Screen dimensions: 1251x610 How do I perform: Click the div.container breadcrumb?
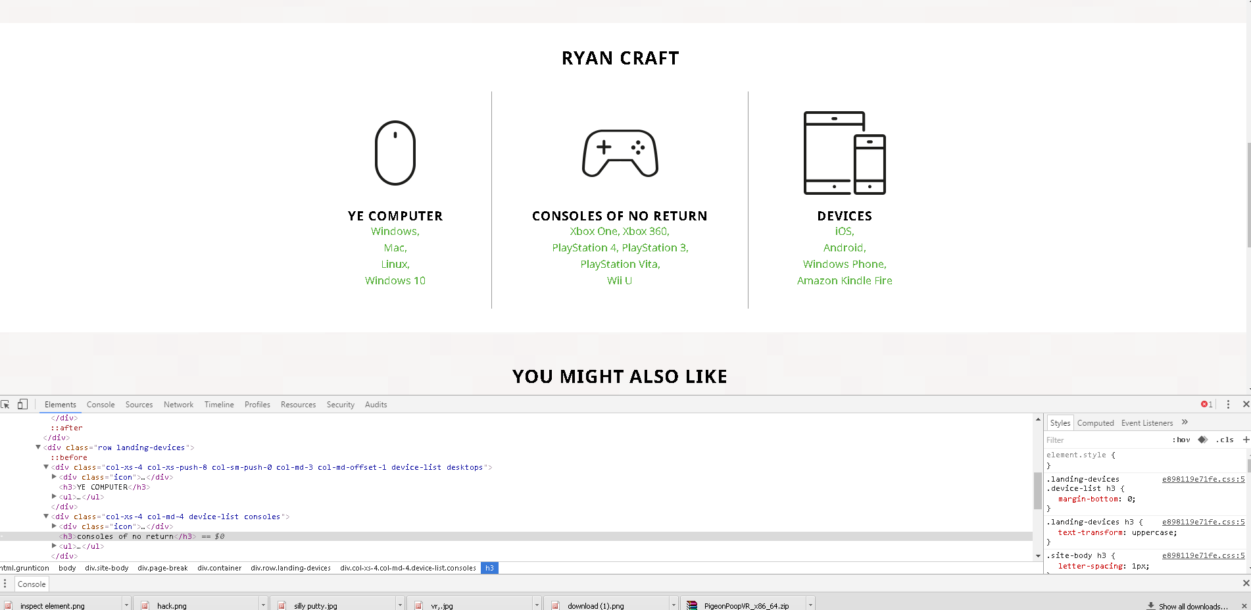(219, 568)
